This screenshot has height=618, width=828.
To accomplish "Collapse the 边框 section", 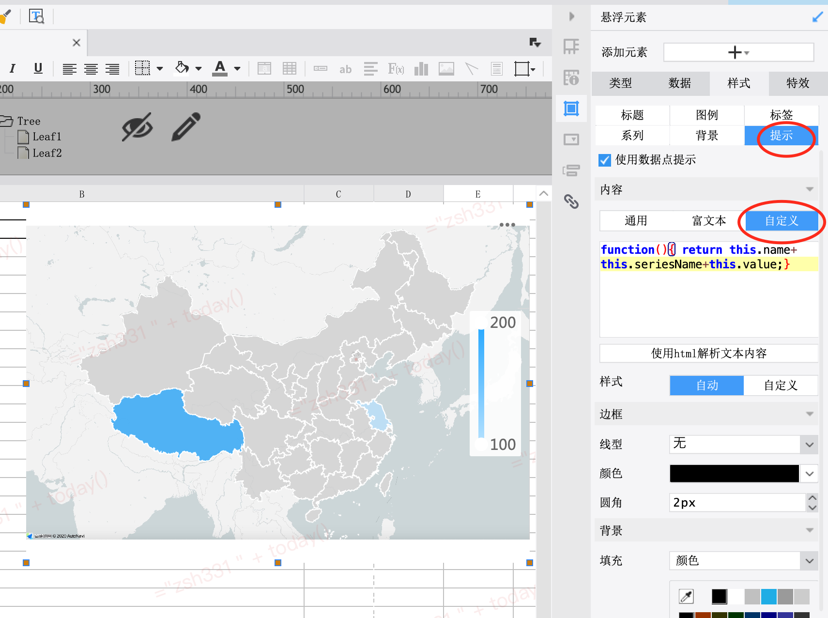I will [810, 414].
